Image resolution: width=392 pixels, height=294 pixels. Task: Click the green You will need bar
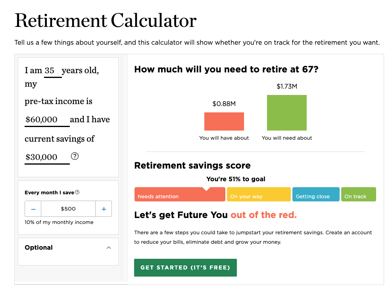[287, 113]
